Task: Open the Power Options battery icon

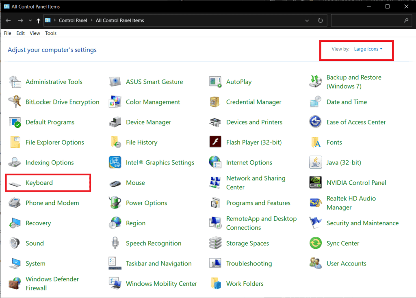Action: point(115,203)
